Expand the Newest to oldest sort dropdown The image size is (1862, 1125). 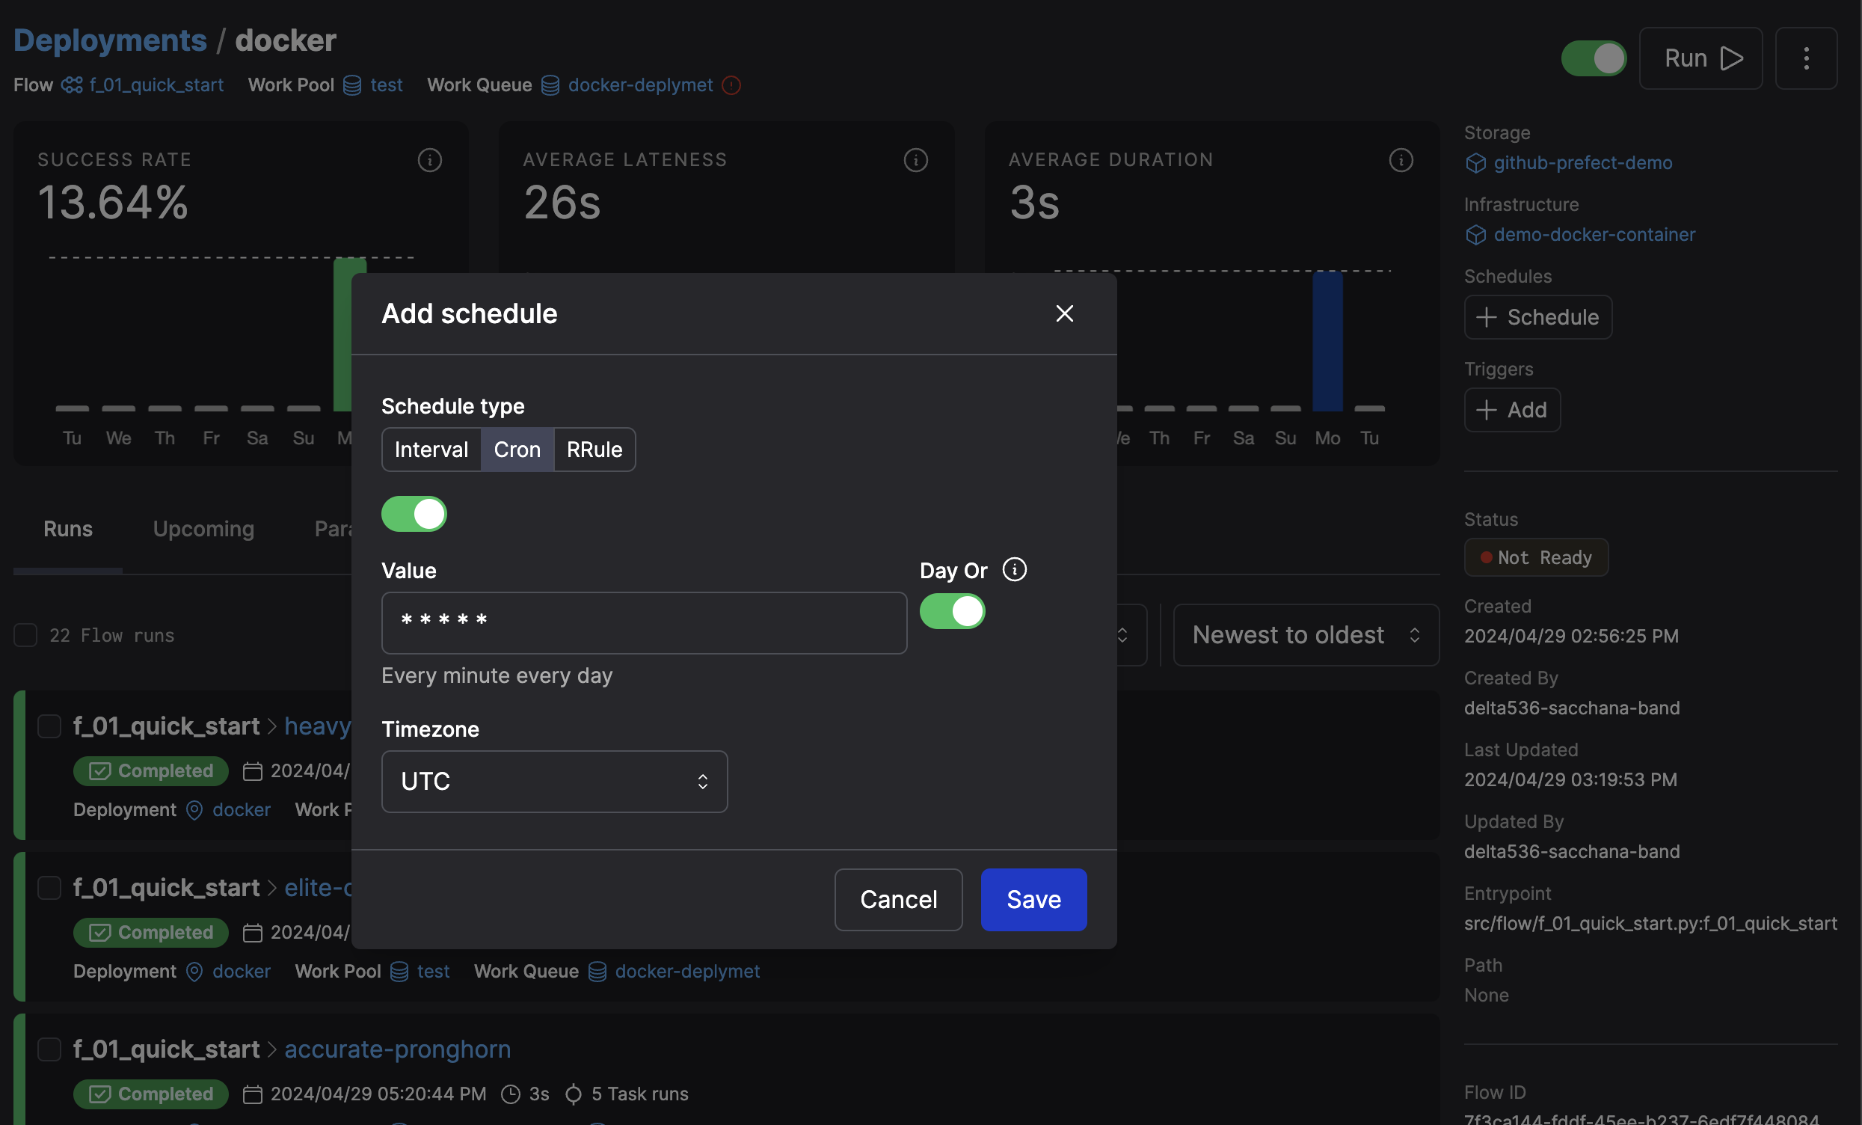1305,634
